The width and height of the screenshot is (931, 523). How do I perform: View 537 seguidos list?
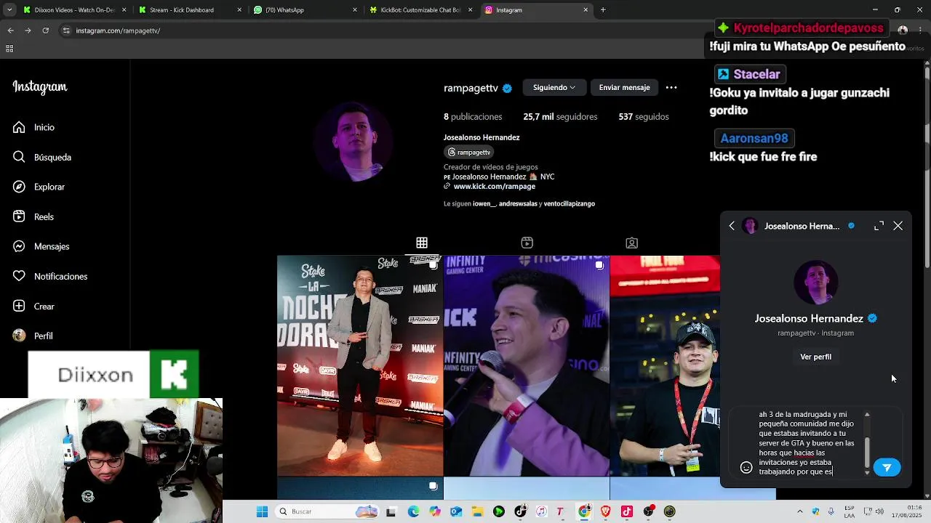coord(644,116)
